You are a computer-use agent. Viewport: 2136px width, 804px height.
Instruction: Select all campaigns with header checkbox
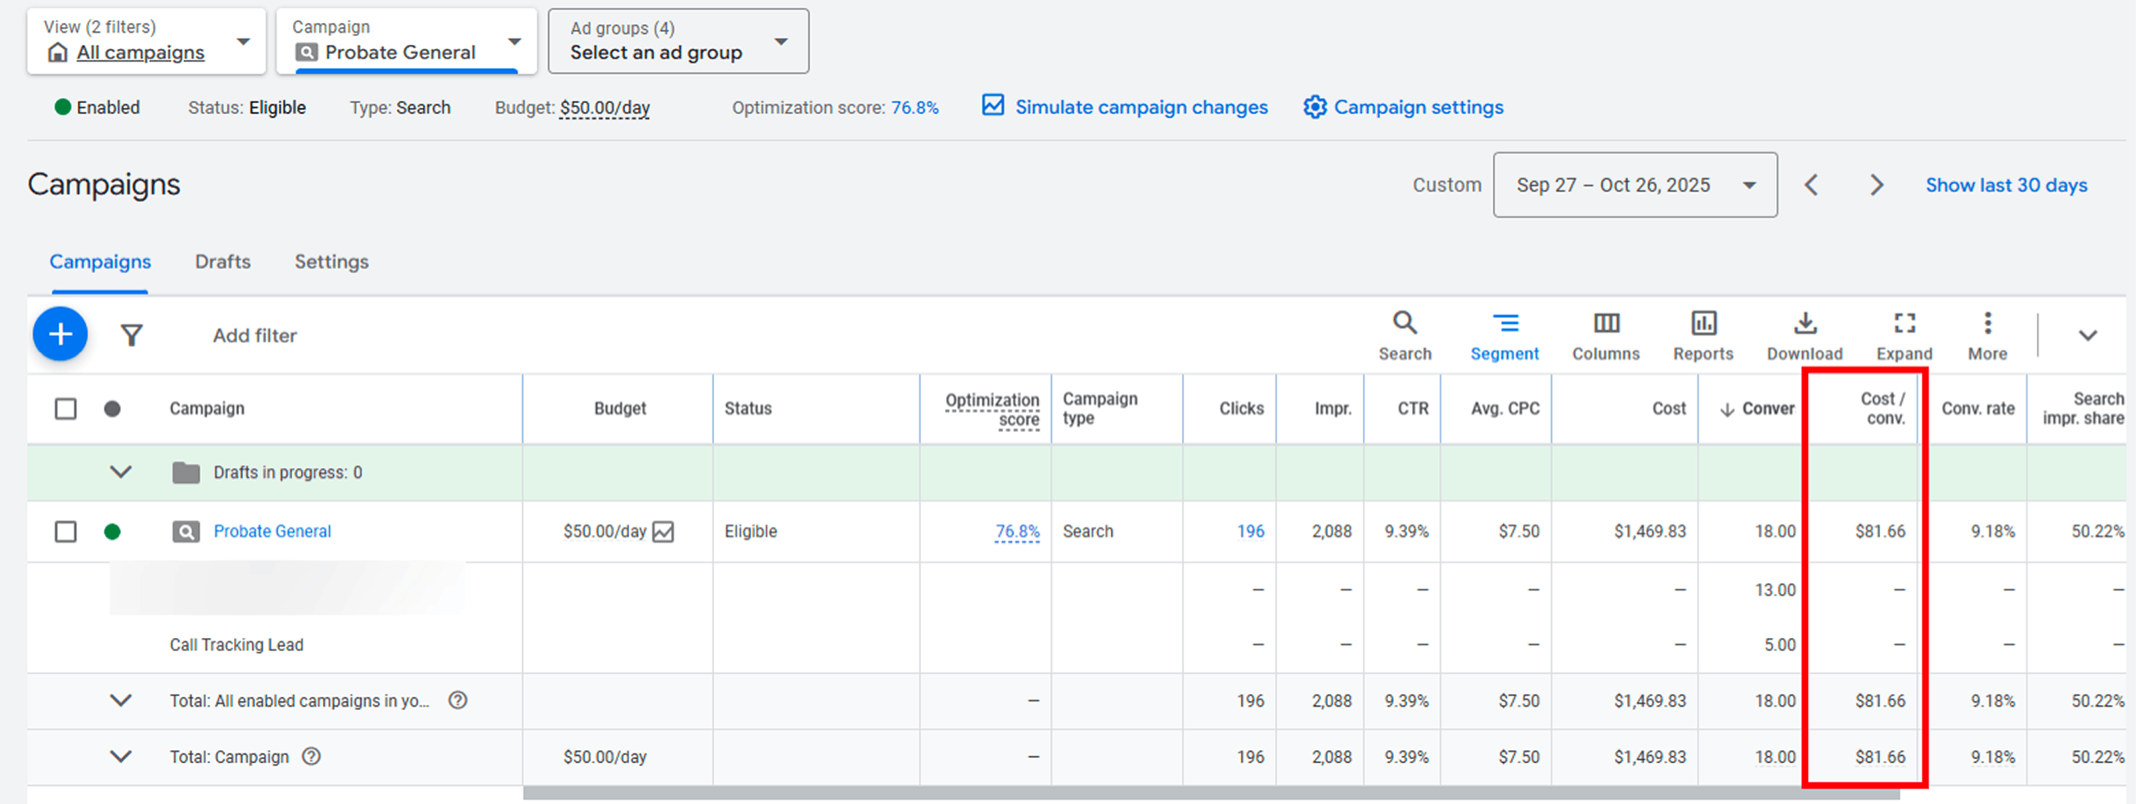tap(65, 409)
